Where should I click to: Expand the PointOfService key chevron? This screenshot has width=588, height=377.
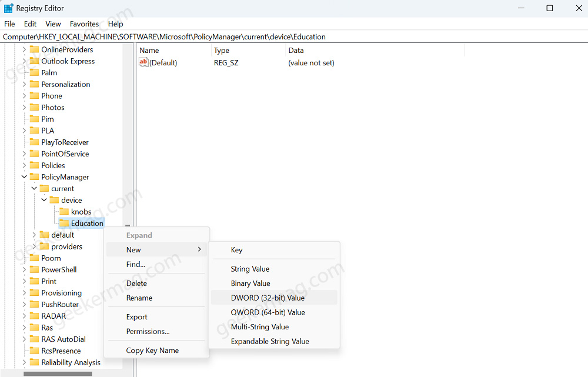[x=24, y=154]
